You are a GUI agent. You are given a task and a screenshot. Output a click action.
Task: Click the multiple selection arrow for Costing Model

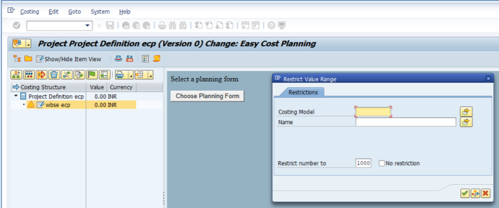[x=466, y=112]
